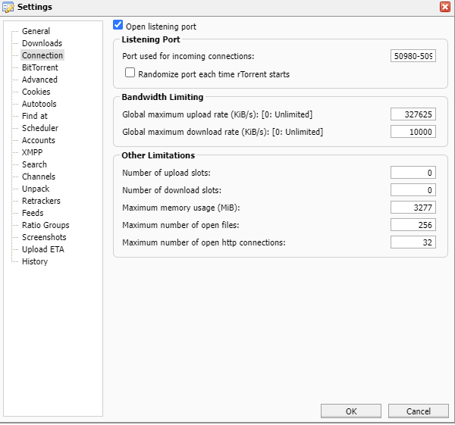Click the incoming connections port field
Image resolution: width=455 pixels, height=425 pixels.
tap(413, 56)
